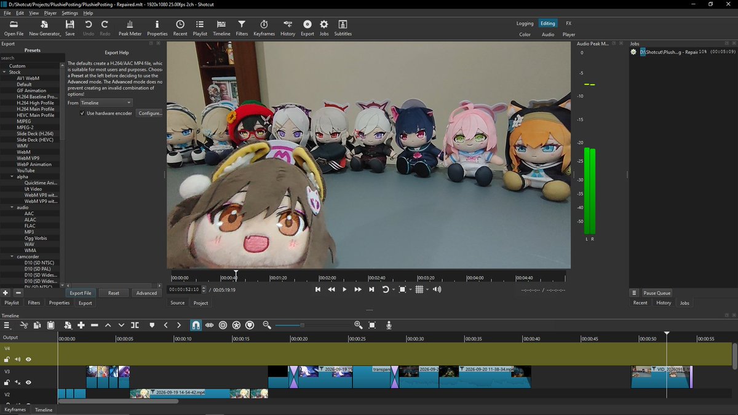Click the timeline horizontal scrollbar
The width and height of the screenshot is (738, 415).
pyautogui.click(x=118, y=401)
